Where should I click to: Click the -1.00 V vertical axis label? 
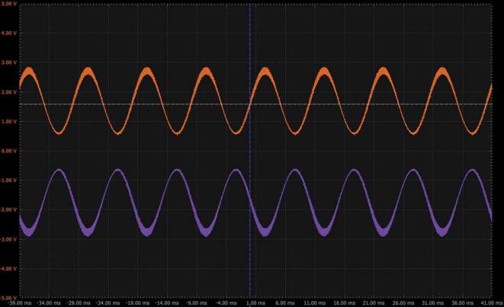(x=8, y=181)
